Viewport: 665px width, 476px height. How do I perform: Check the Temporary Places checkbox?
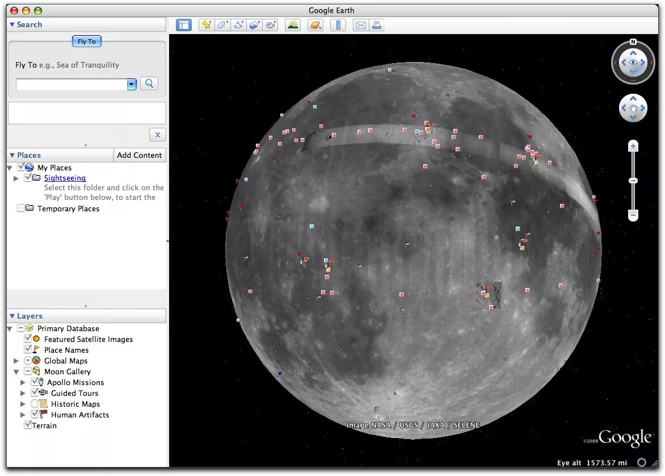click(20, 208)
